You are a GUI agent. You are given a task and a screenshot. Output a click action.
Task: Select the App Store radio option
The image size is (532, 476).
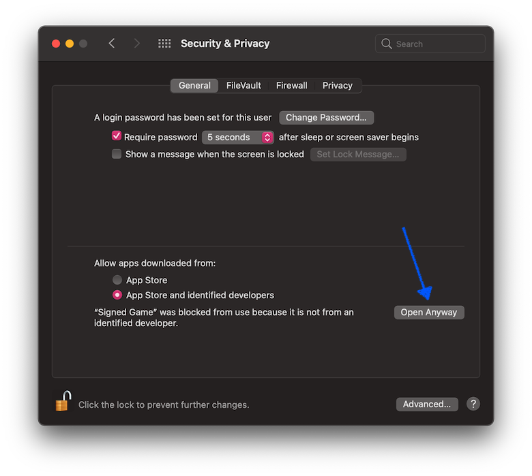[117, 280]
